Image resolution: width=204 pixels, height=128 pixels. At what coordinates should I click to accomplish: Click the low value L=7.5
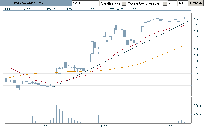click(x=71, y=9)
